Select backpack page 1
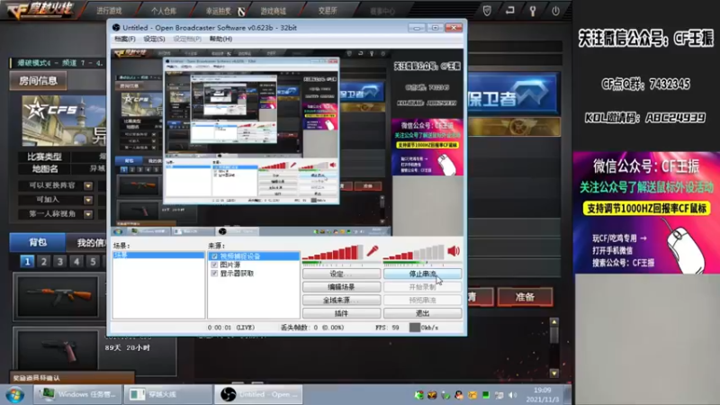The image size is (720, 405). coord(27,262)
